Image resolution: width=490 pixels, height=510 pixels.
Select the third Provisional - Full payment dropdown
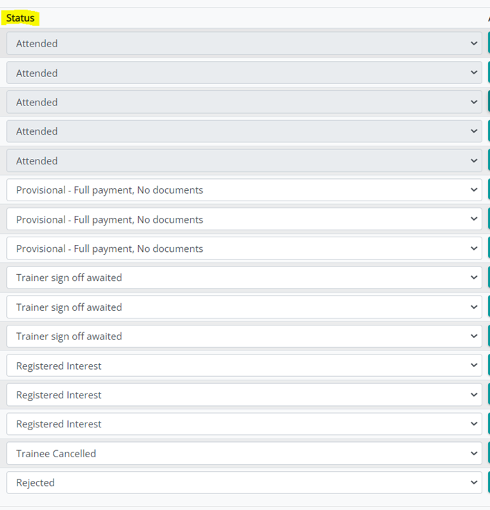tap(244, 248)
